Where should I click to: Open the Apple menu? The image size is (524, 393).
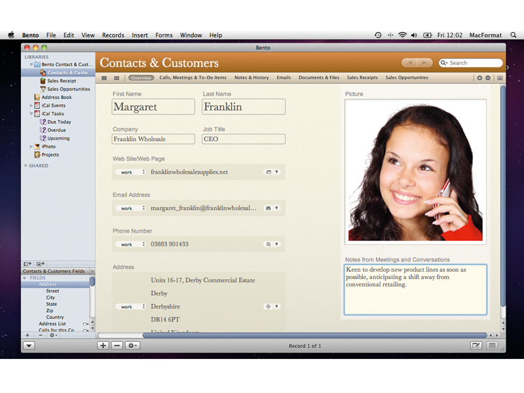point(11,35)
